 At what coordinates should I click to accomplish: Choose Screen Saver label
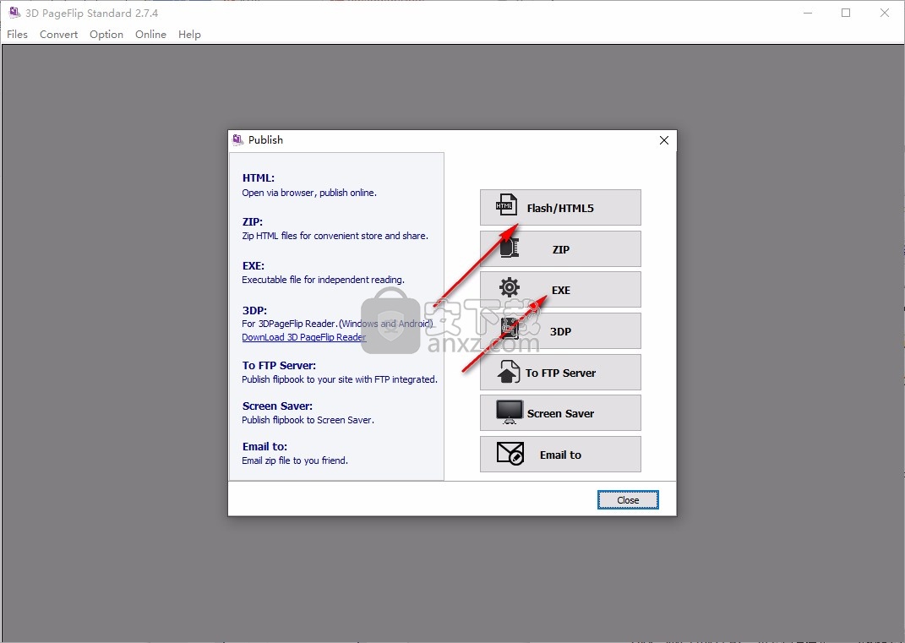pos(560,413)
